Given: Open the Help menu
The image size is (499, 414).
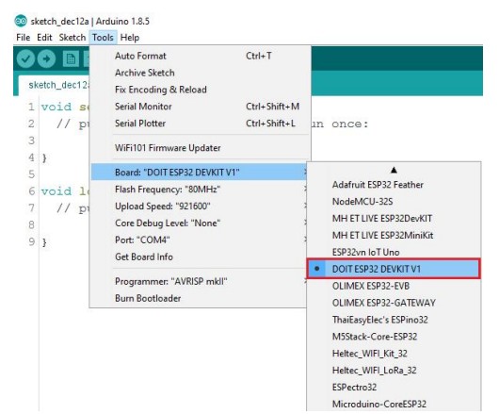Looking at the screenshot, I should click(x=130, y=38).
